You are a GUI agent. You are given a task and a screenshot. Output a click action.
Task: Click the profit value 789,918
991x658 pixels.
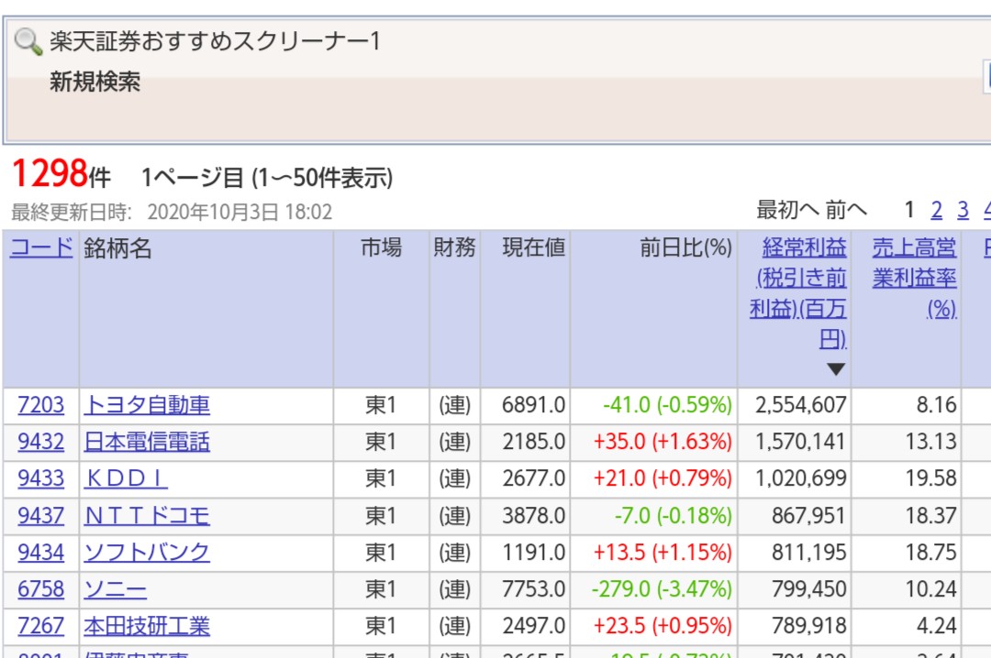[809, 625]
